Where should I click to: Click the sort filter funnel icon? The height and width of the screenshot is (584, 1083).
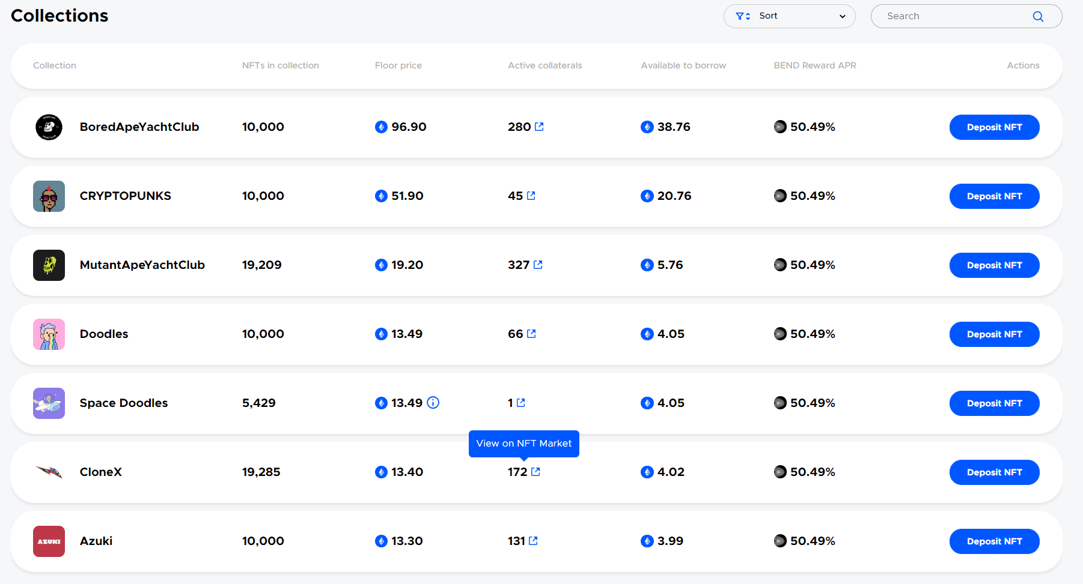pos(743,16)
